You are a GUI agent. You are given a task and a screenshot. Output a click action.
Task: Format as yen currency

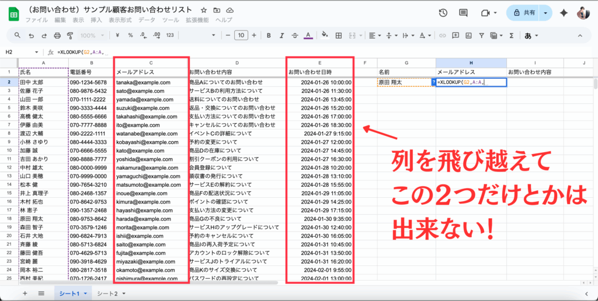click(x=117, y=36)
